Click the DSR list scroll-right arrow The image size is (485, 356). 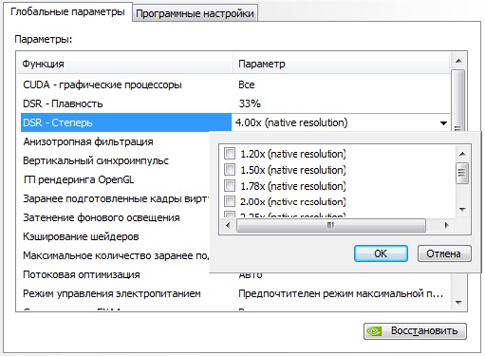(446, 226)
